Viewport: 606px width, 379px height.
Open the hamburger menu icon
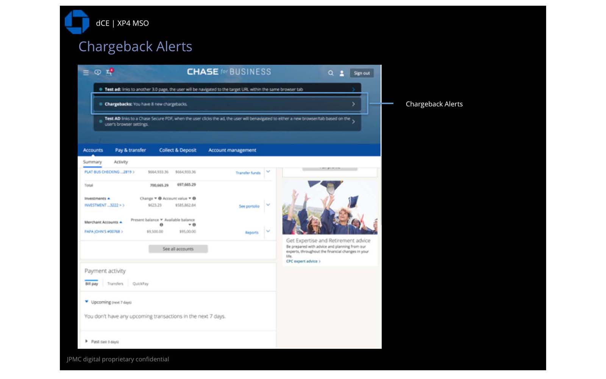(86, 72)
